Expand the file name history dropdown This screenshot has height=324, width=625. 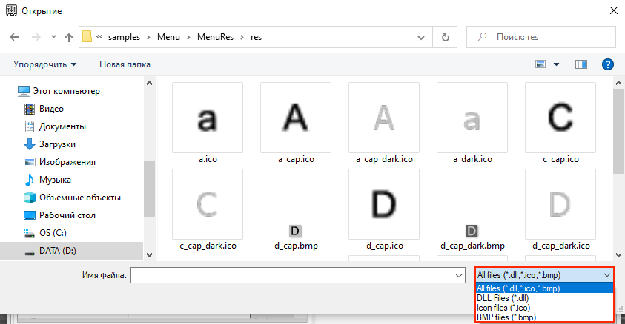[x=458, y=276]
